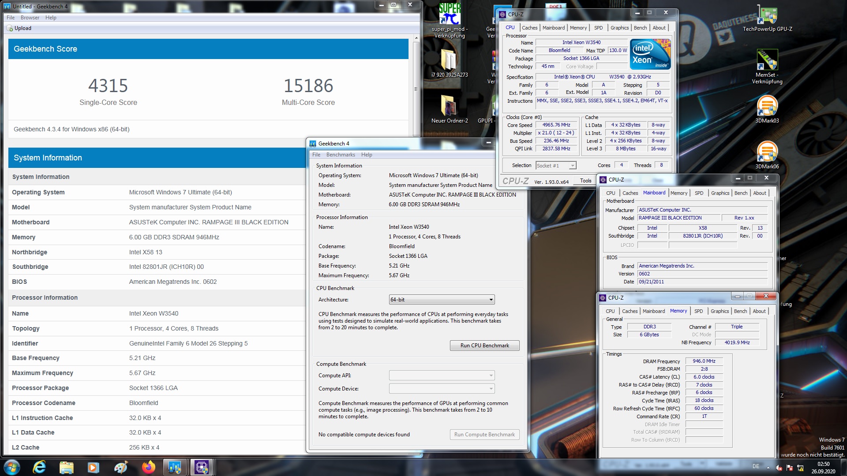This screenshot has width=847, height=476.
Task: Open the network warning tray icon
Action: (x=800, y=468)
